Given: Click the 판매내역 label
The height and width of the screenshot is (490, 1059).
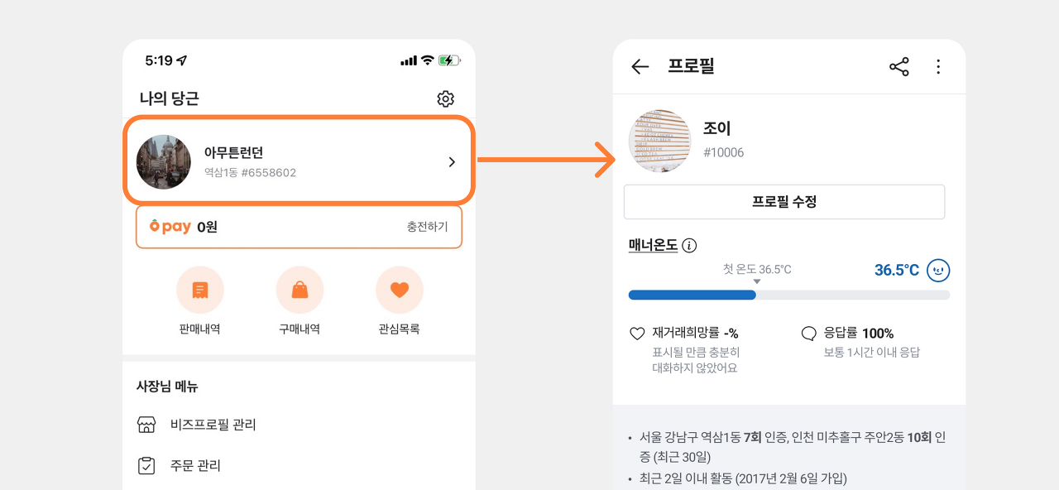Looking at the screenshot, I should click(200, 329).
